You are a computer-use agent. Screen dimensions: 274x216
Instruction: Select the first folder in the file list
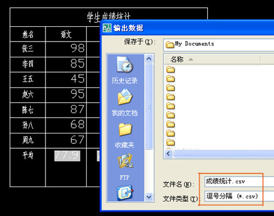pyautogui.click(x=170, y=69)
